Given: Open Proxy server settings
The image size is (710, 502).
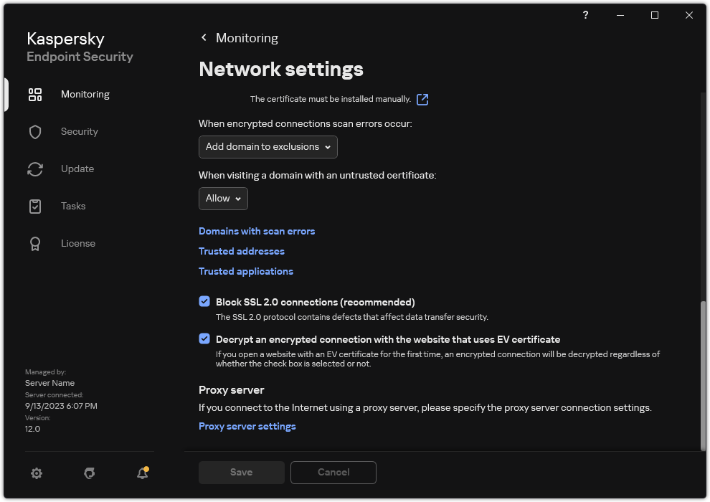Looking at the screenshot, I should pos(247,426).
